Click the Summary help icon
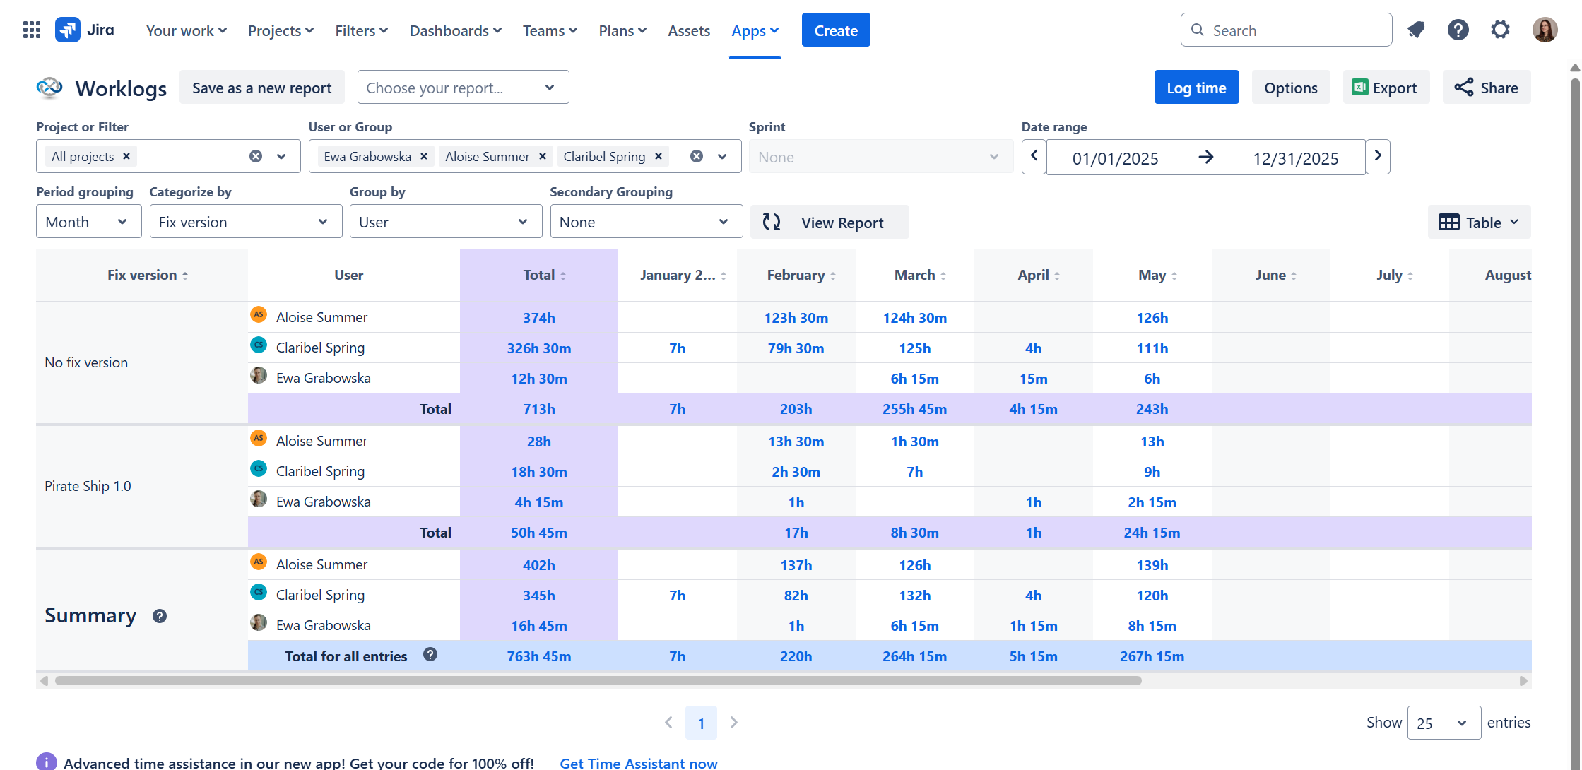 click(x=160, y=616)
